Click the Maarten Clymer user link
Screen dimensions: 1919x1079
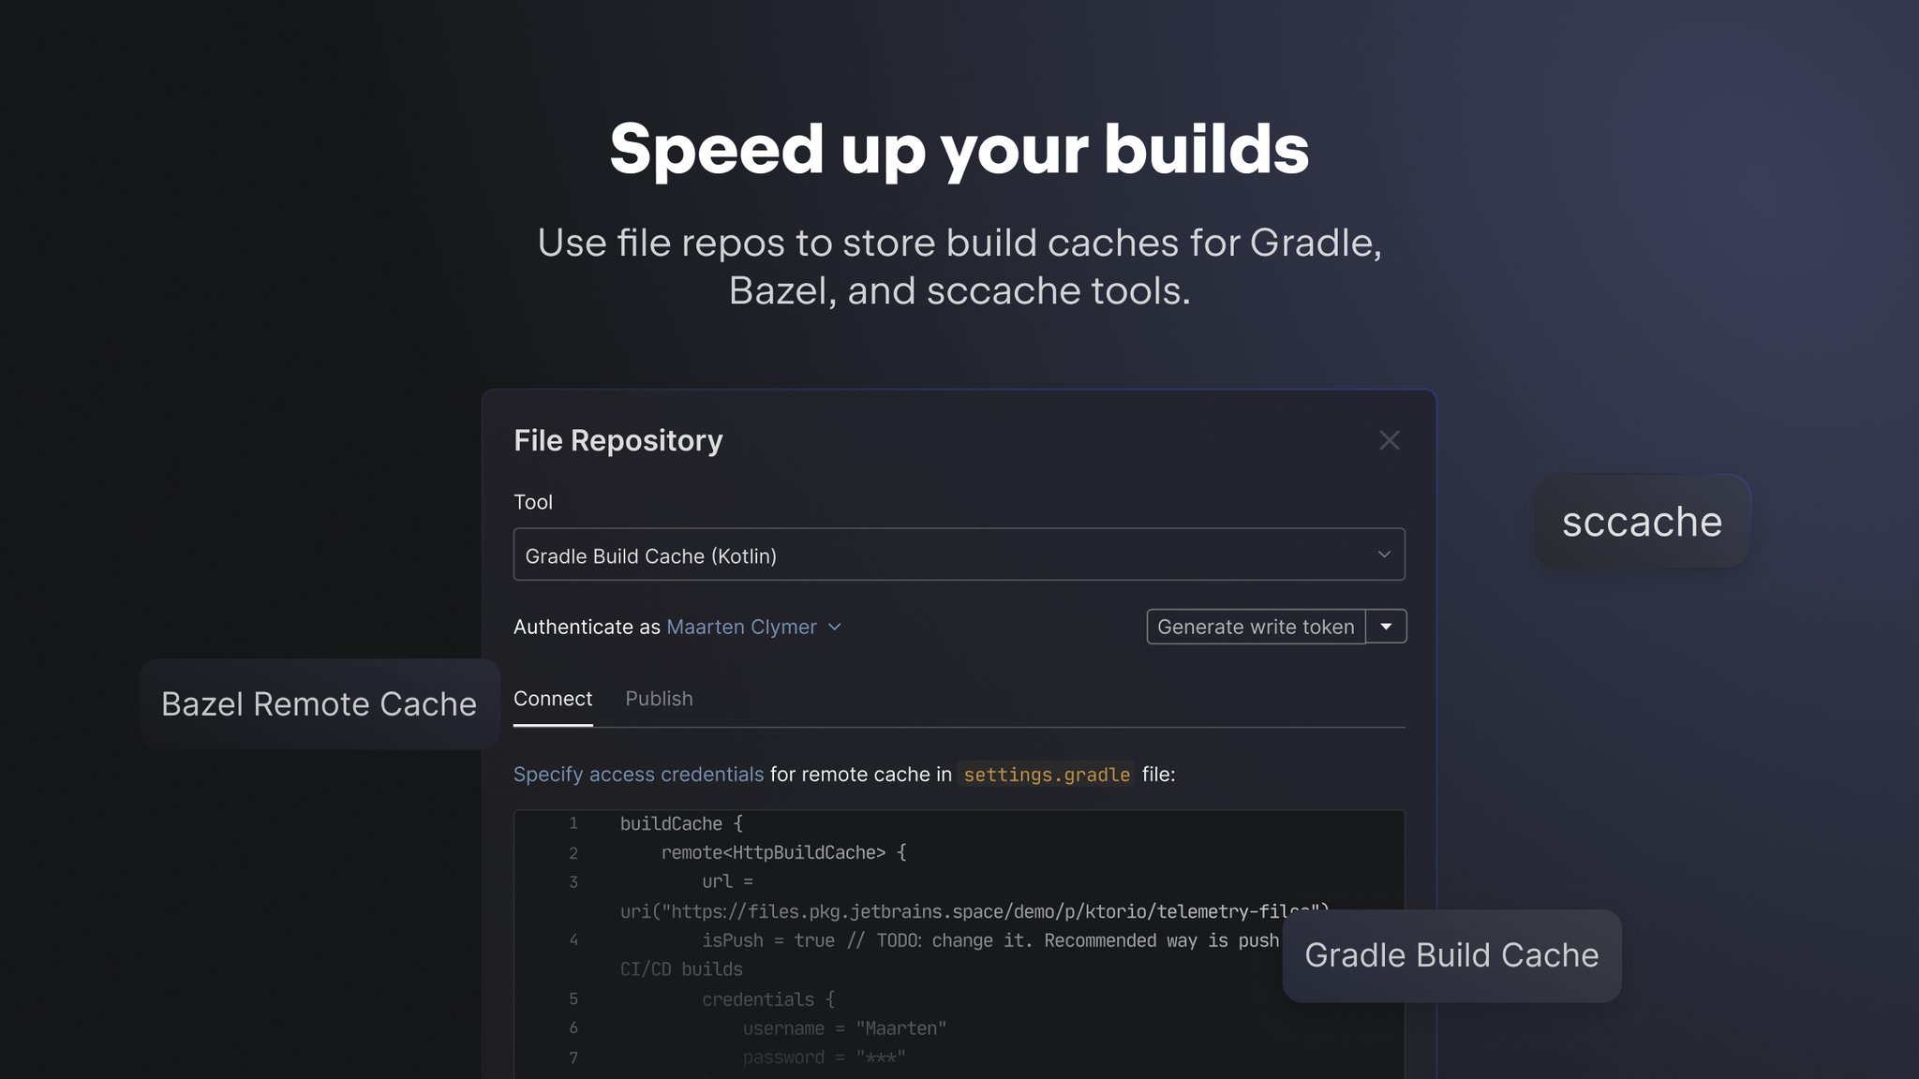(x=742, y=627)
